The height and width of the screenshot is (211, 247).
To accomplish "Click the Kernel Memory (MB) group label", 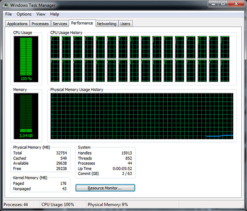I will coord(30,178).
